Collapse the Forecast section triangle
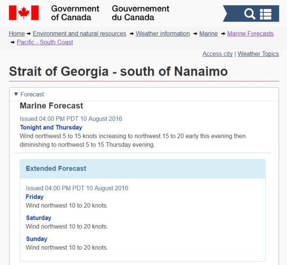 click(16, 94)
